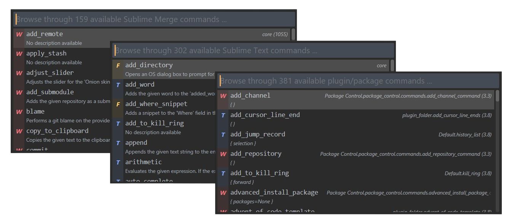Click the W icon beside apply_stash
The height and width of the screenshot is (220, 514).
[19, 54]
